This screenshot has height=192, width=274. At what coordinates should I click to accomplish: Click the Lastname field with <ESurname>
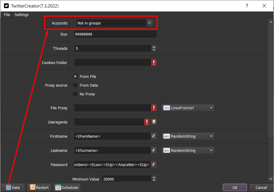[x=112, y=150]
